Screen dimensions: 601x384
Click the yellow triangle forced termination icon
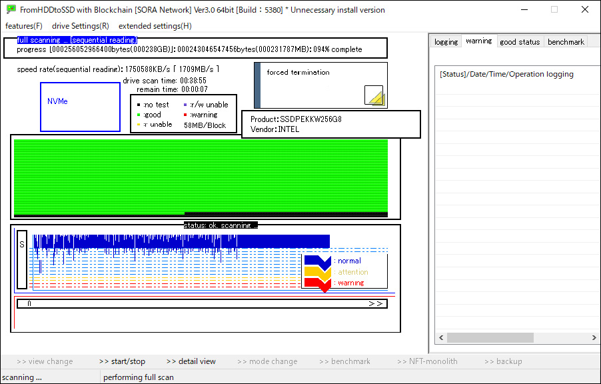374,95
